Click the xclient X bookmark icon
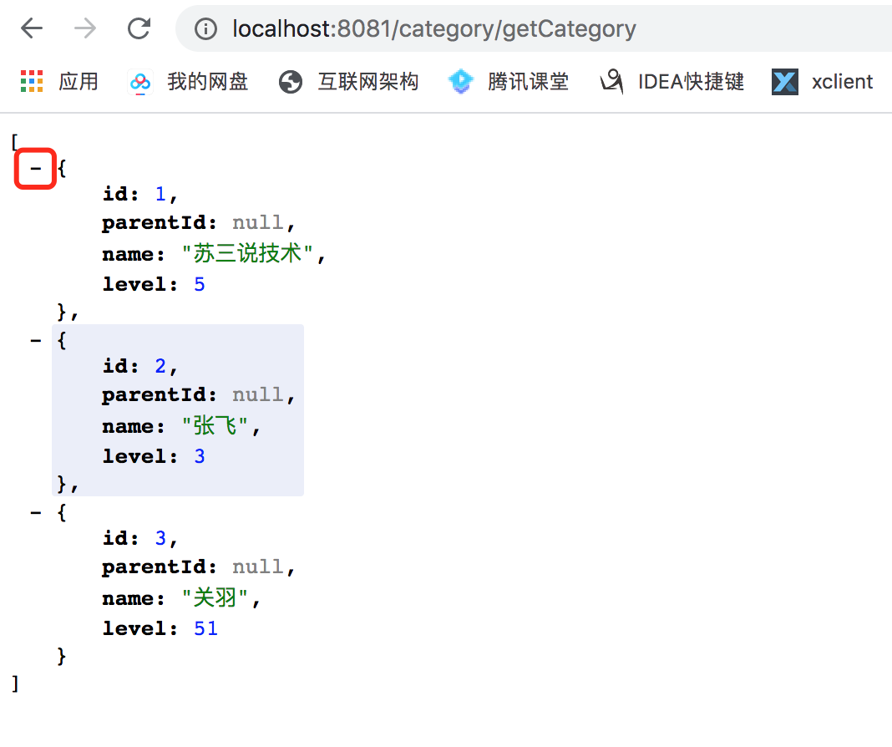 pos(784,82)
